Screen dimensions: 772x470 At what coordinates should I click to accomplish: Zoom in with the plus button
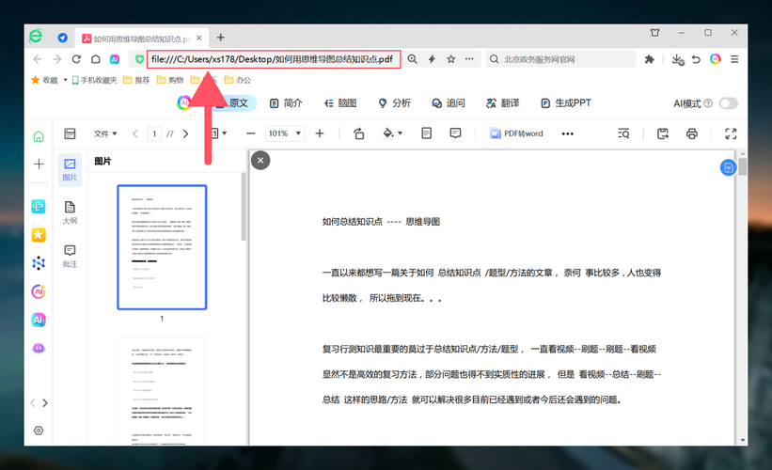320,133
